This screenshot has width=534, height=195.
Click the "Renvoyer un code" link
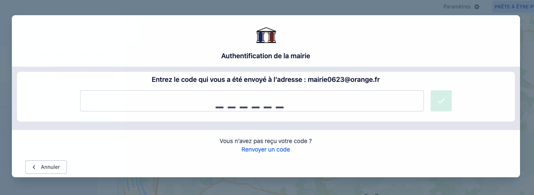(266, 149)
